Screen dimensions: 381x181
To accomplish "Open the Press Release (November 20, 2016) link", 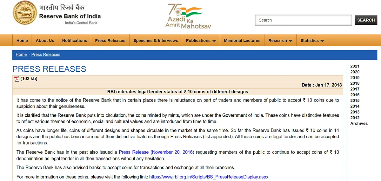I will click(x=157, y=152).
